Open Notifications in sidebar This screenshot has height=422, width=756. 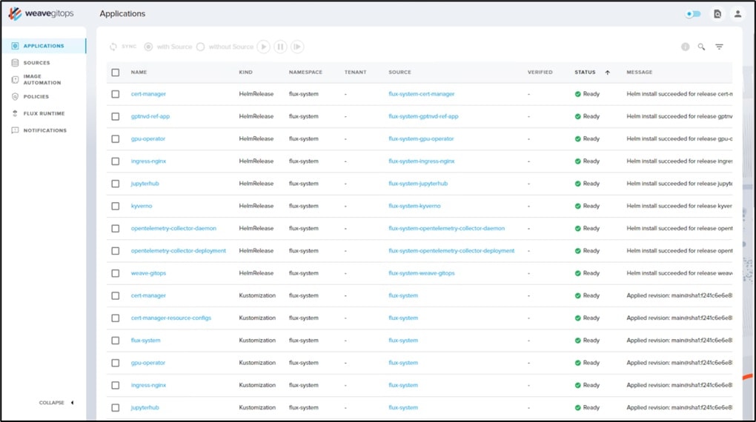(x=44, y=130)
